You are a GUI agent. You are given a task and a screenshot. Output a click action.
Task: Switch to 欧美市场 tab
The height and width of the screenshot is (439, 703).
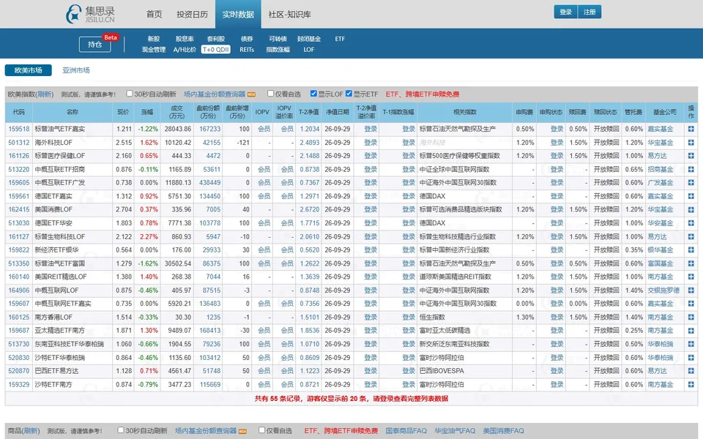tap(29, 70)
